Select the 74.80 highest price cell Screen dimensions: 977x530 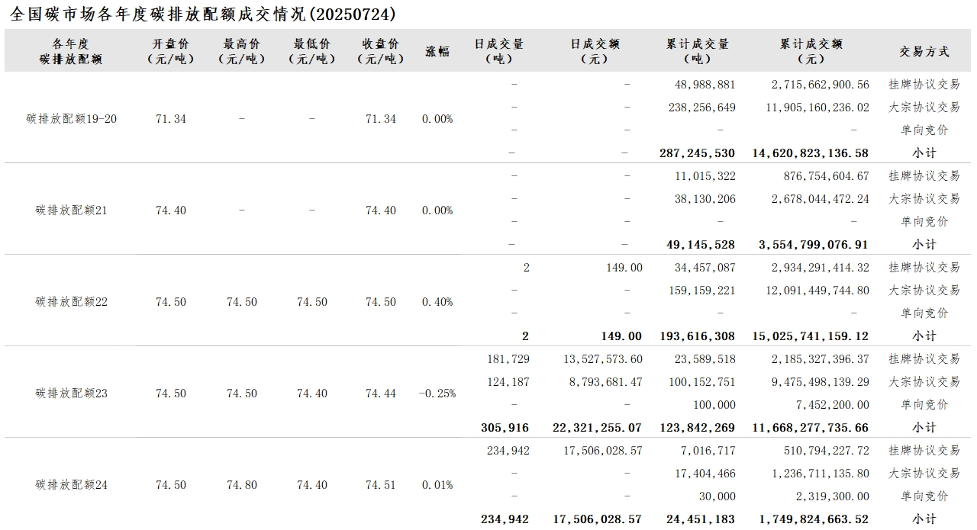point(242,485)
